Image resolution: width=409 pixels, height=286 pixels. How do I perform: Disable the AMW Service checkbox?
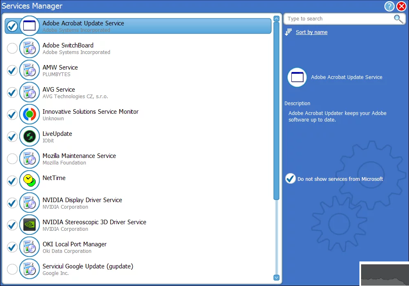pos(12,70)
